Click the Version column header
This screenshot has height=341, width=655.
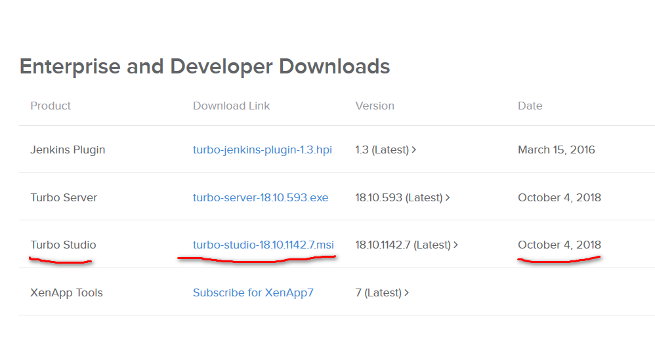pos(375,106)
